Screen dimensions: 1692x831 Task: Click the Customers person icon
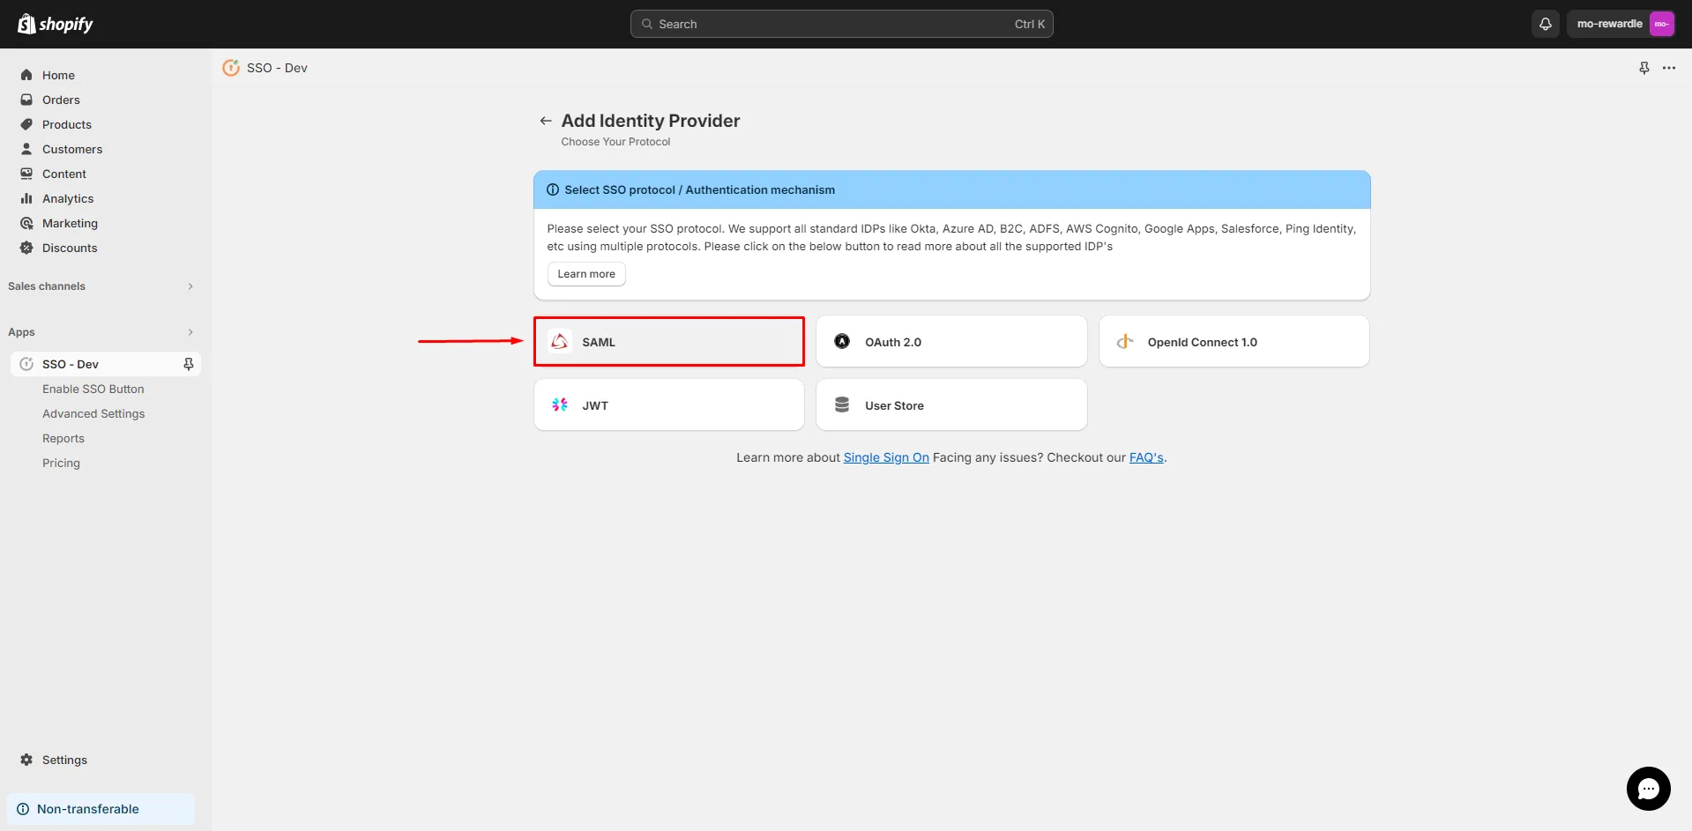(26, 149)
